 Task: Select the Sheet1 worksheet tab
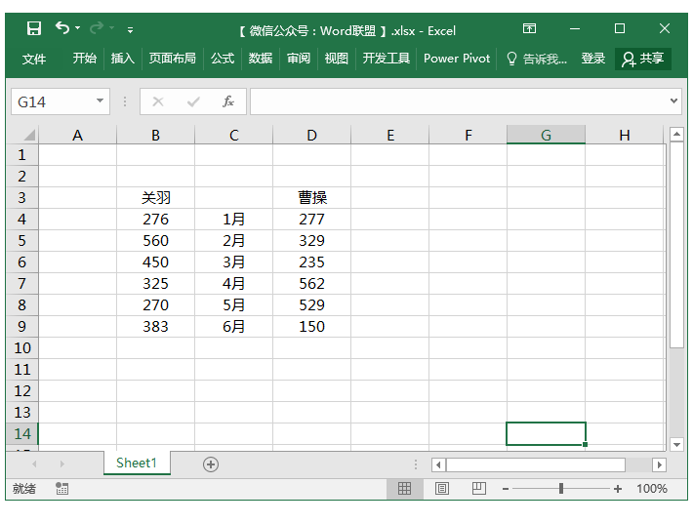(137, 463)
